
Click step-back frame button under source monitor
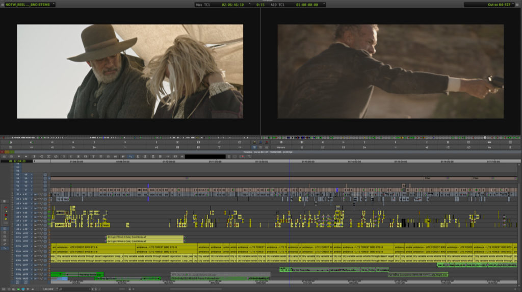coord(53,142)
